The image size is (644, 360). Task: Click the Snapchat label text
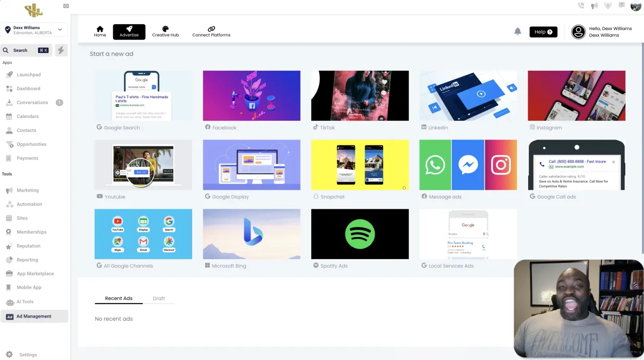click(333, 197)
